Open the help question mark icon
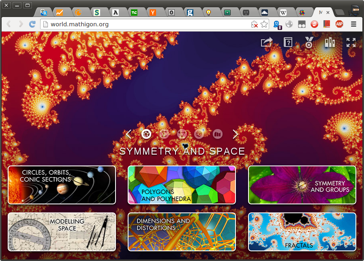364x261 pixels. [x=288, y=42]
